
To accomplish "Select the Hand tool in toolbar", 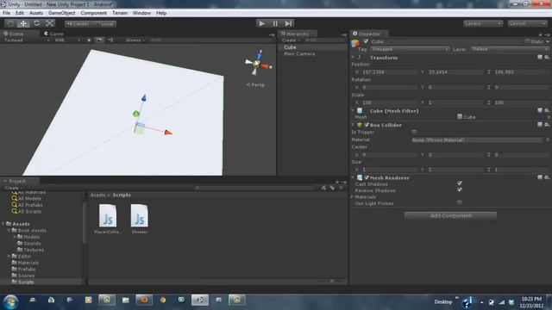I will point(10,23).
